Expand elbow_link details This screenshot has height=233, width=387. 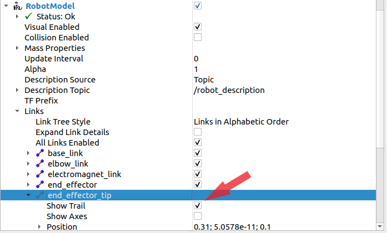click(x=28, y=164)
